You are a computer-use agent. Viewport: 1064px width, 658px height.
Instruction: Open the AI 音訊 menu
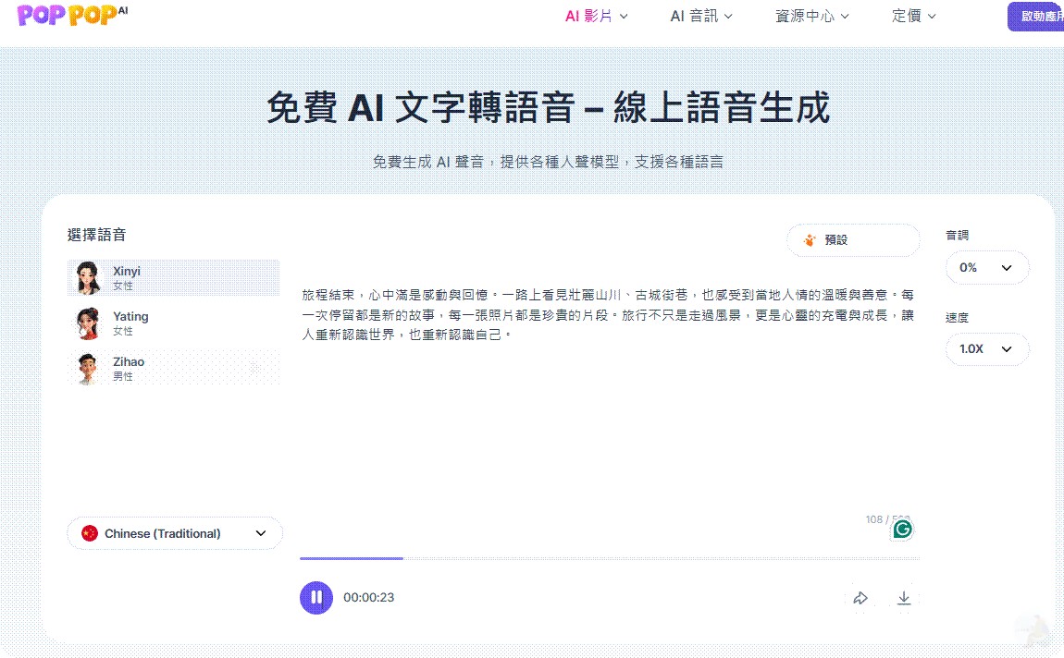(x=701, y=16)
